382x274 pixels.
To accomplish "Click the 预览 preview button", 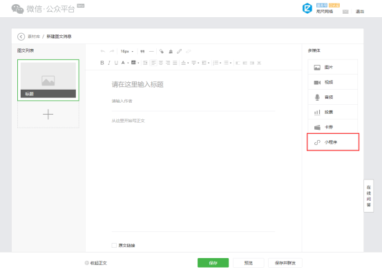I will click(248, 263).
